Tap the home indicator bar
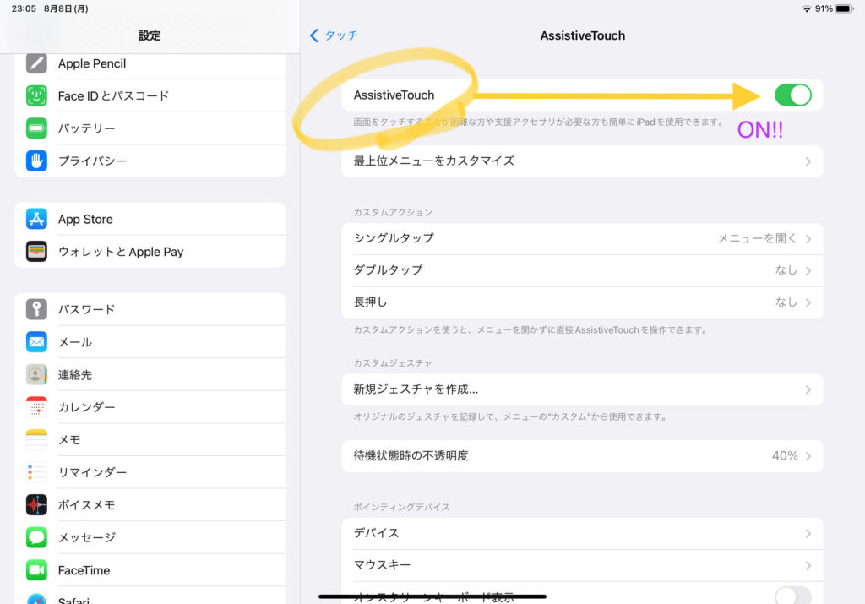The image size is (865, 604). [432, 596]
